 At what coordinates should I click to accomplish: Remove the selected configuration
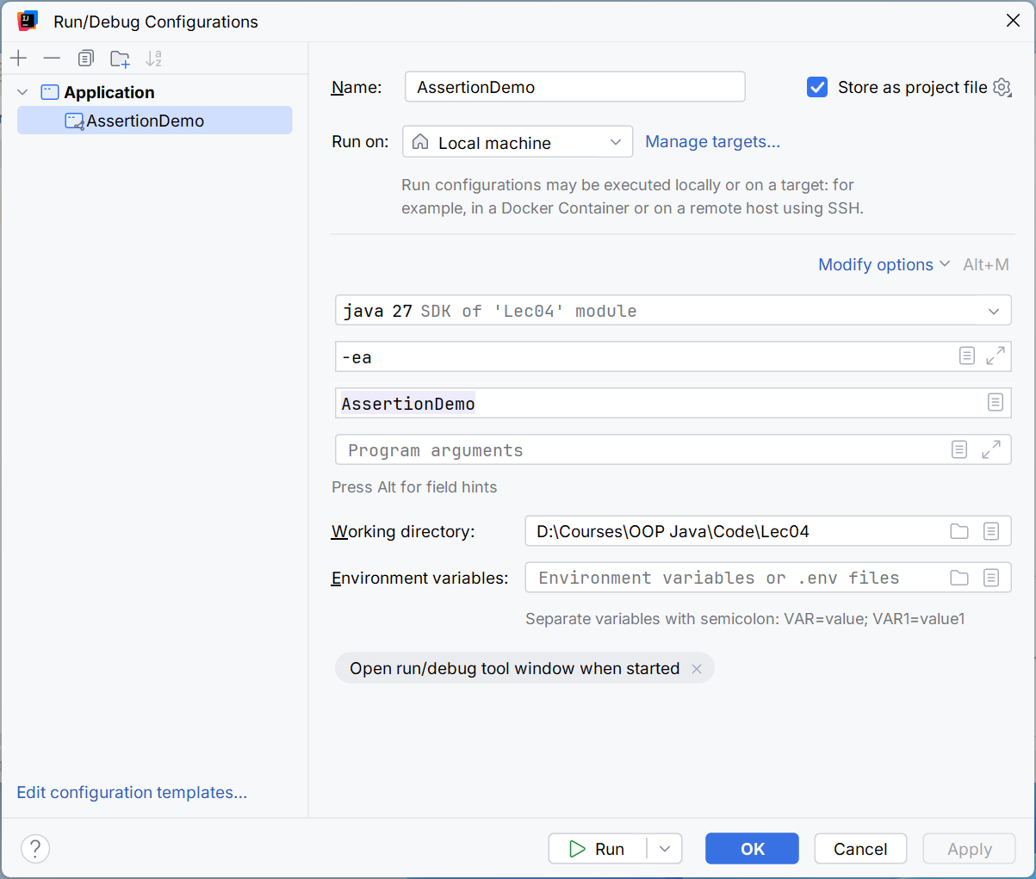(x=52, y=59)
